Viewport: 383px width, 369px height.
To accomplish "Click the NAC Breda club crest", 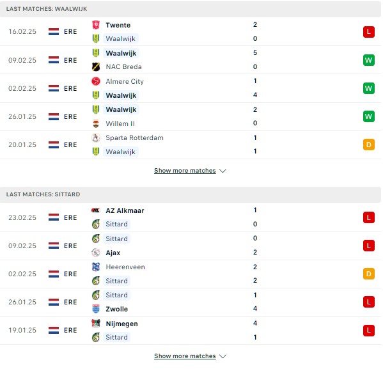I will pyautogui.click(x=96, y=67).
